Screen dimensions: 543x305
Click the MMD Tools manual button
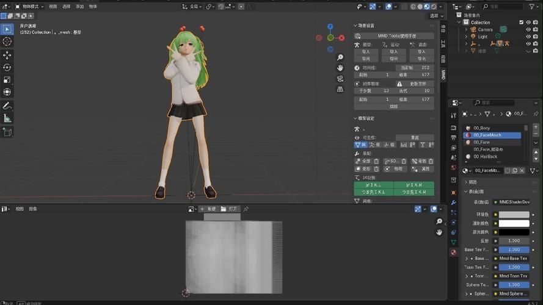point(394,36)
